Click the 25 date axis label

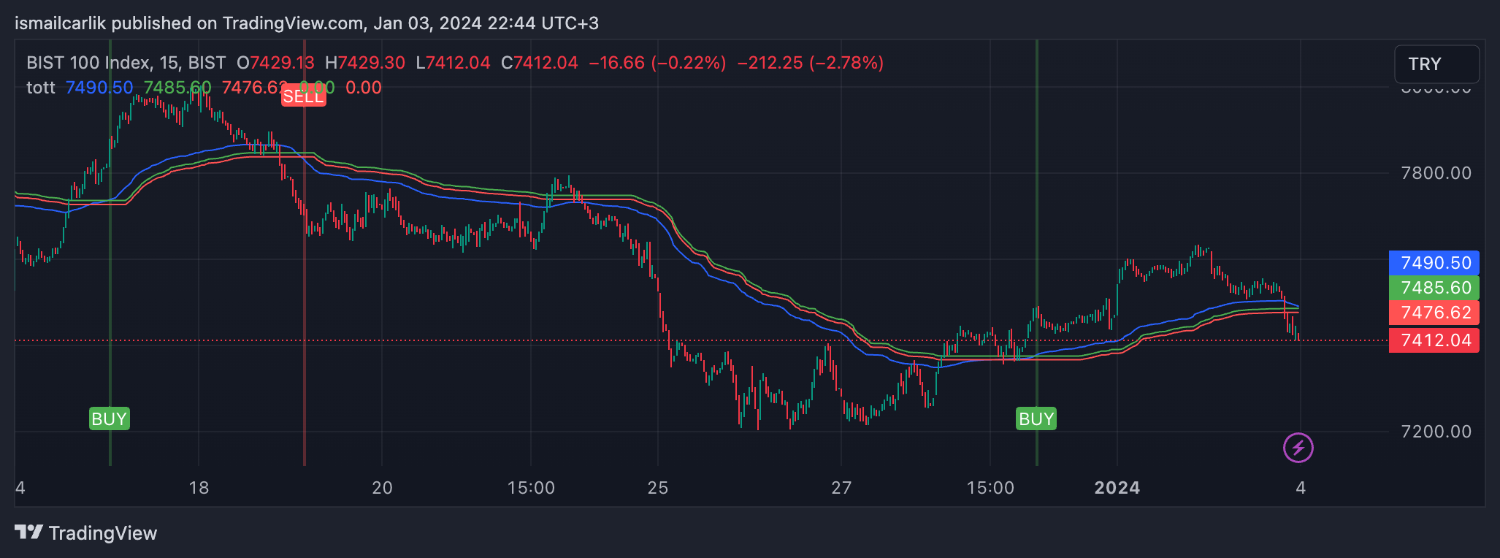click(658, 488)
